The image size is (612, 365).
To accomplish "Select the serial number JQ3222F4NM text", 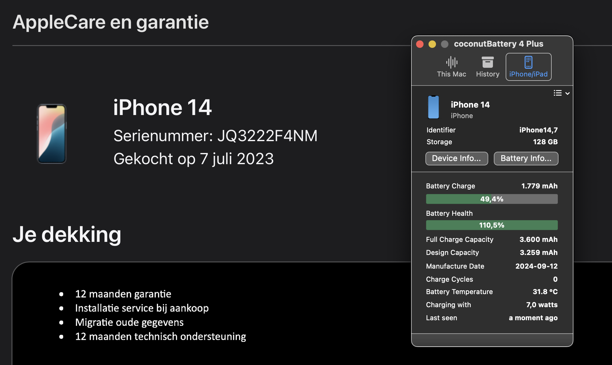I will point(267,136).
